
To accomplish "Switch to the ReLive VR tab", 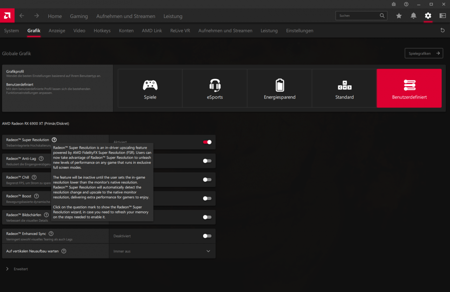I will tap(180, 31).
